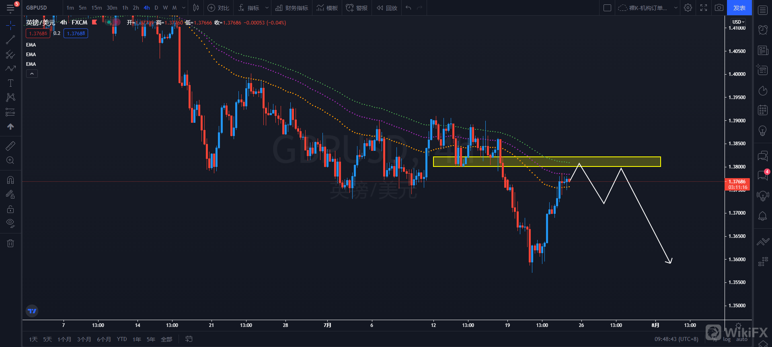Select the text annotation tool
772x347 pixels.
(10, 83)
